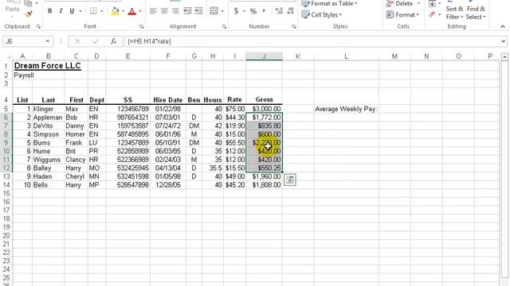Toggle Bold formatting
The image size is (510, 286).
(49, 11)
